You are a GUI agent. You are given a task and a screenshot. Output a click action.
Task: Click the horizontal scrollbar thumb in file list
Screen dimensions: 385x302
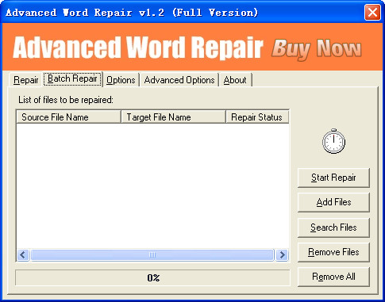click(x=152, y=255)
